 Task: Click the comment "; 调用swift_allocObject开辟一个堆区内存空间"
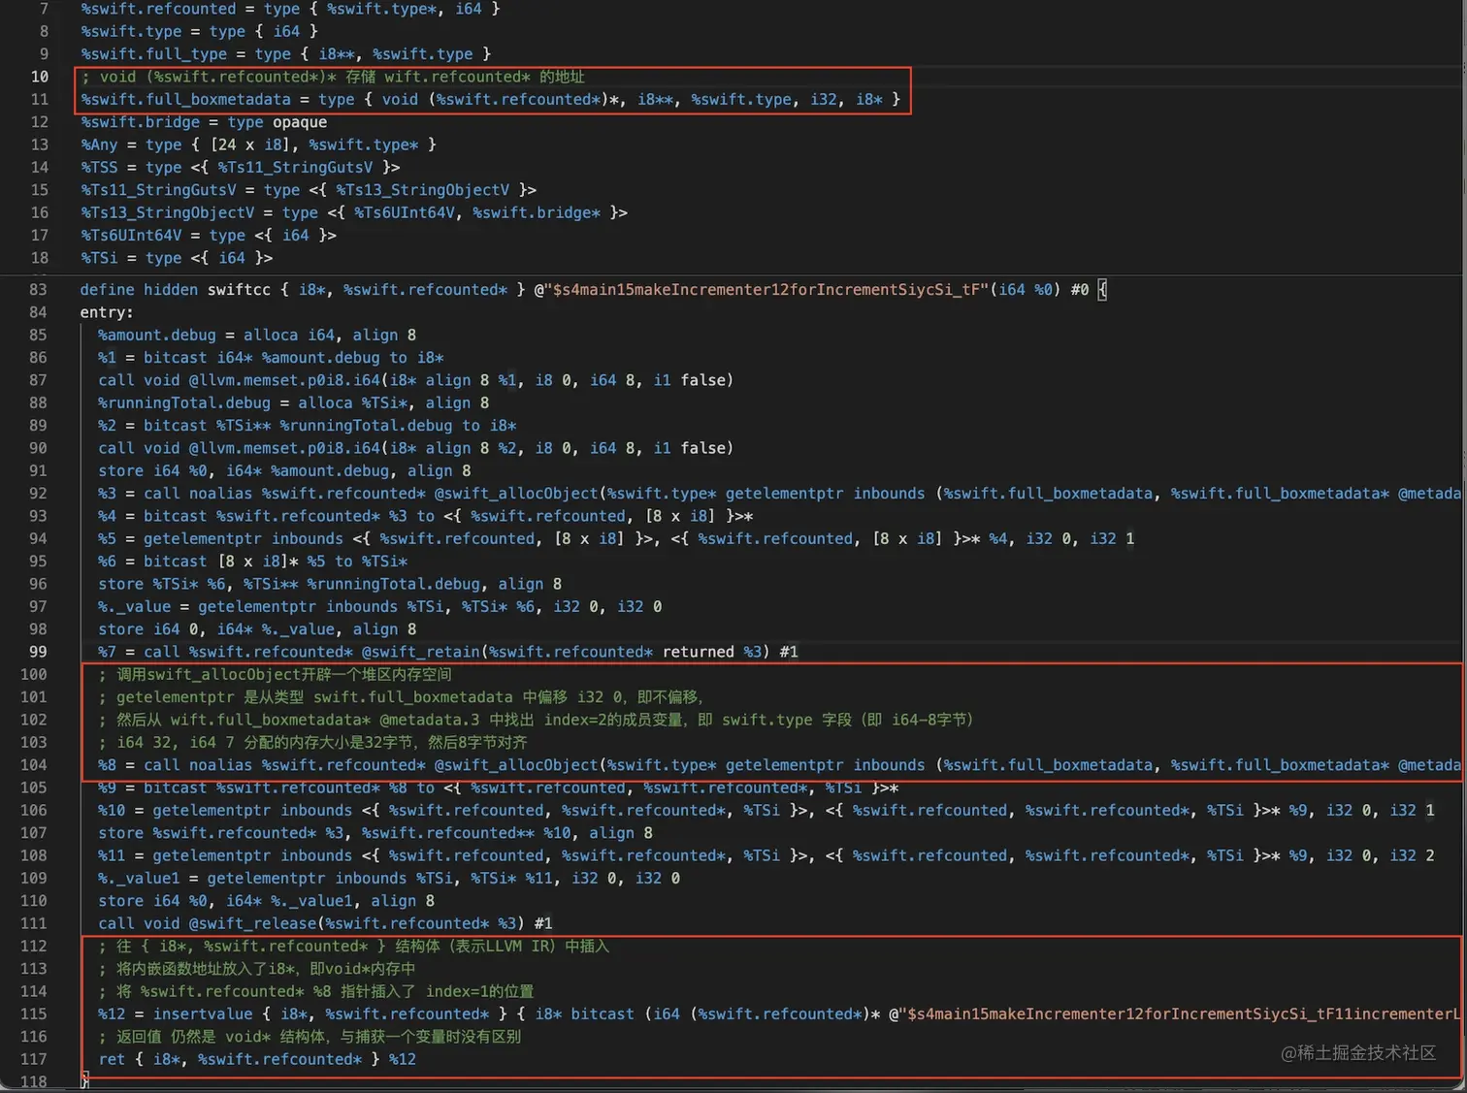(275, 674)
